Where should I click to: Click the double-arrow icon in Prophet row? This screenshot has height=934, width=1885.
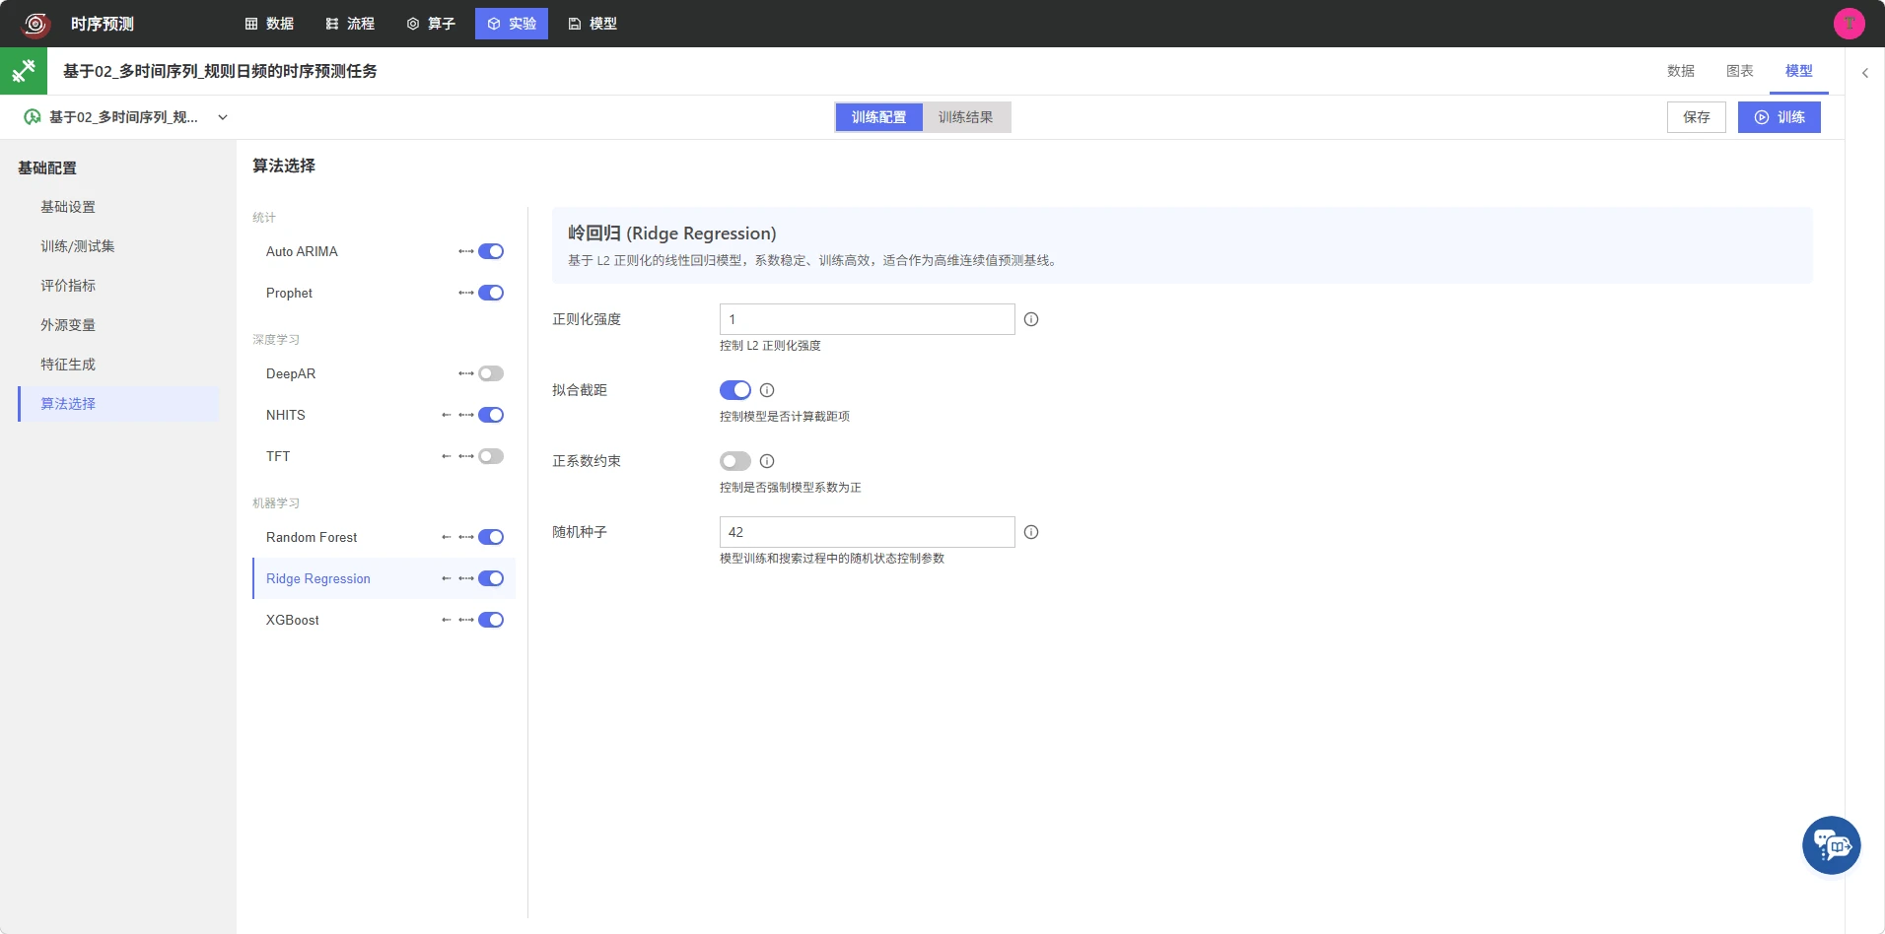pos(466,293)
